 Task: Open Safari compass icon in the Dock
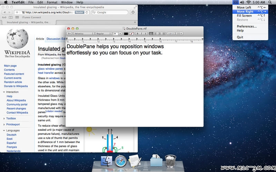[121, 161]
